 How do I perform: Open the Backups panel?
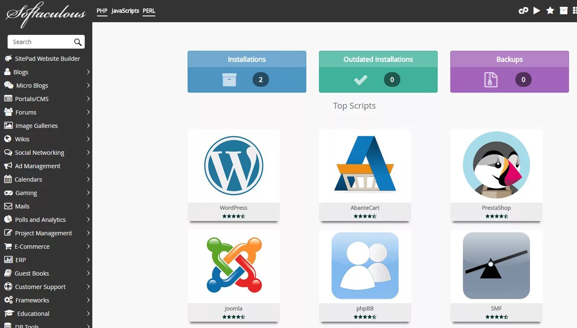(x=509, y=72)
